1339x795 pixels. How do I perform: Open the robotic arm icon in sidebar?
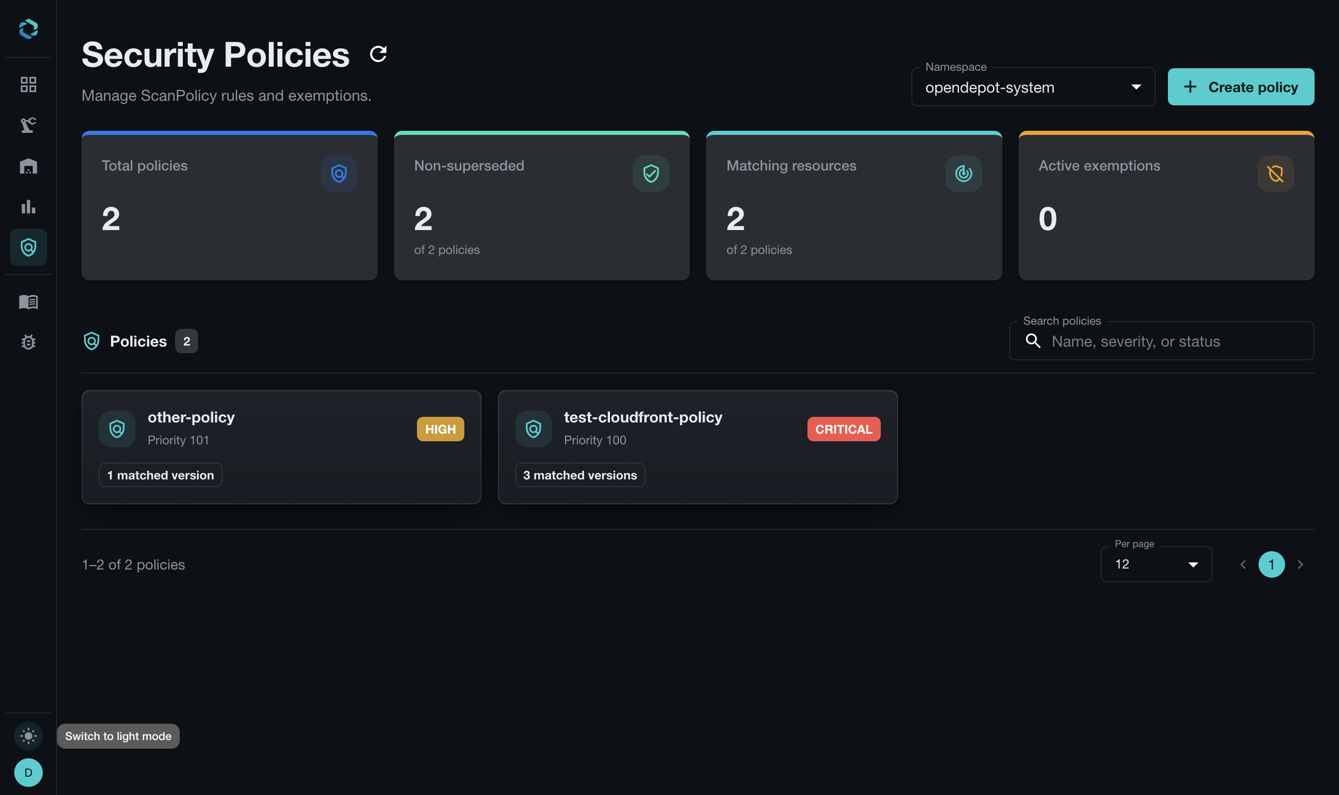[29, 125]
